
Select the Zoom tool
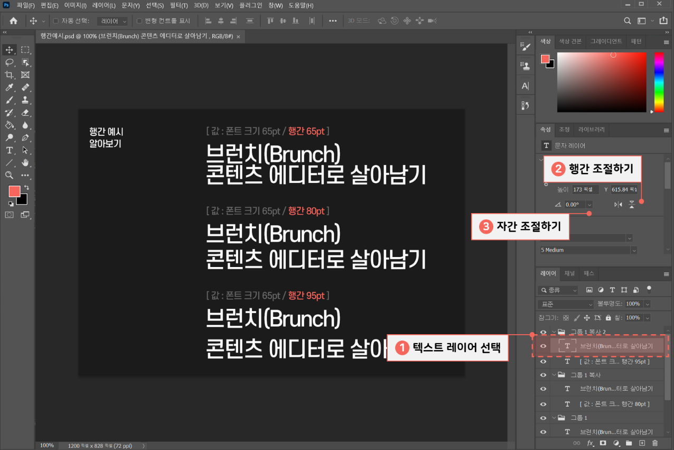pyautogui.click(x=10, y=175)
